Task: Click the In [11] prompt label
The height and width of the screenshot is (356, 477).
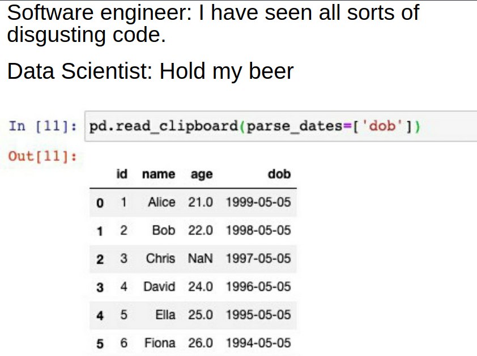Action: pyautogui.click(x=42, y=126)
